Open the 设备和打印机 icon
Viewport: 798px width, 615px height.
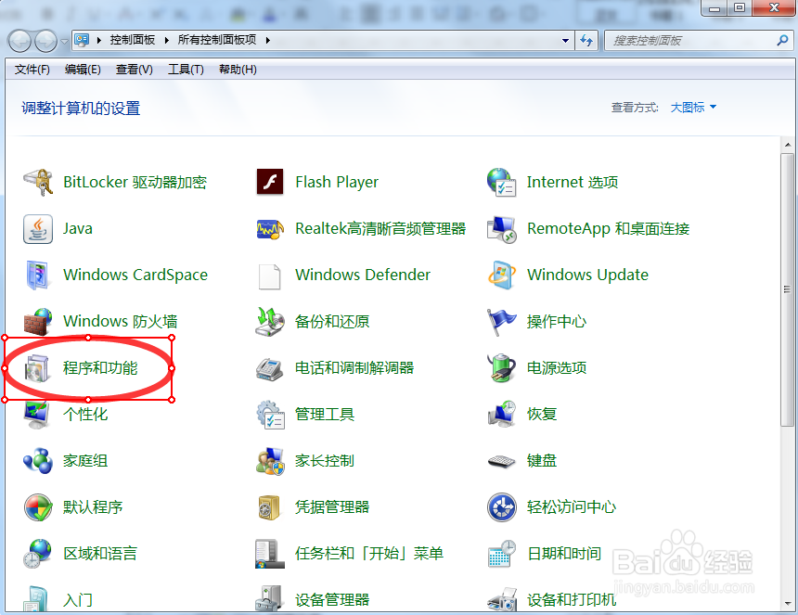pyautogui.click(x=502, y=598)
